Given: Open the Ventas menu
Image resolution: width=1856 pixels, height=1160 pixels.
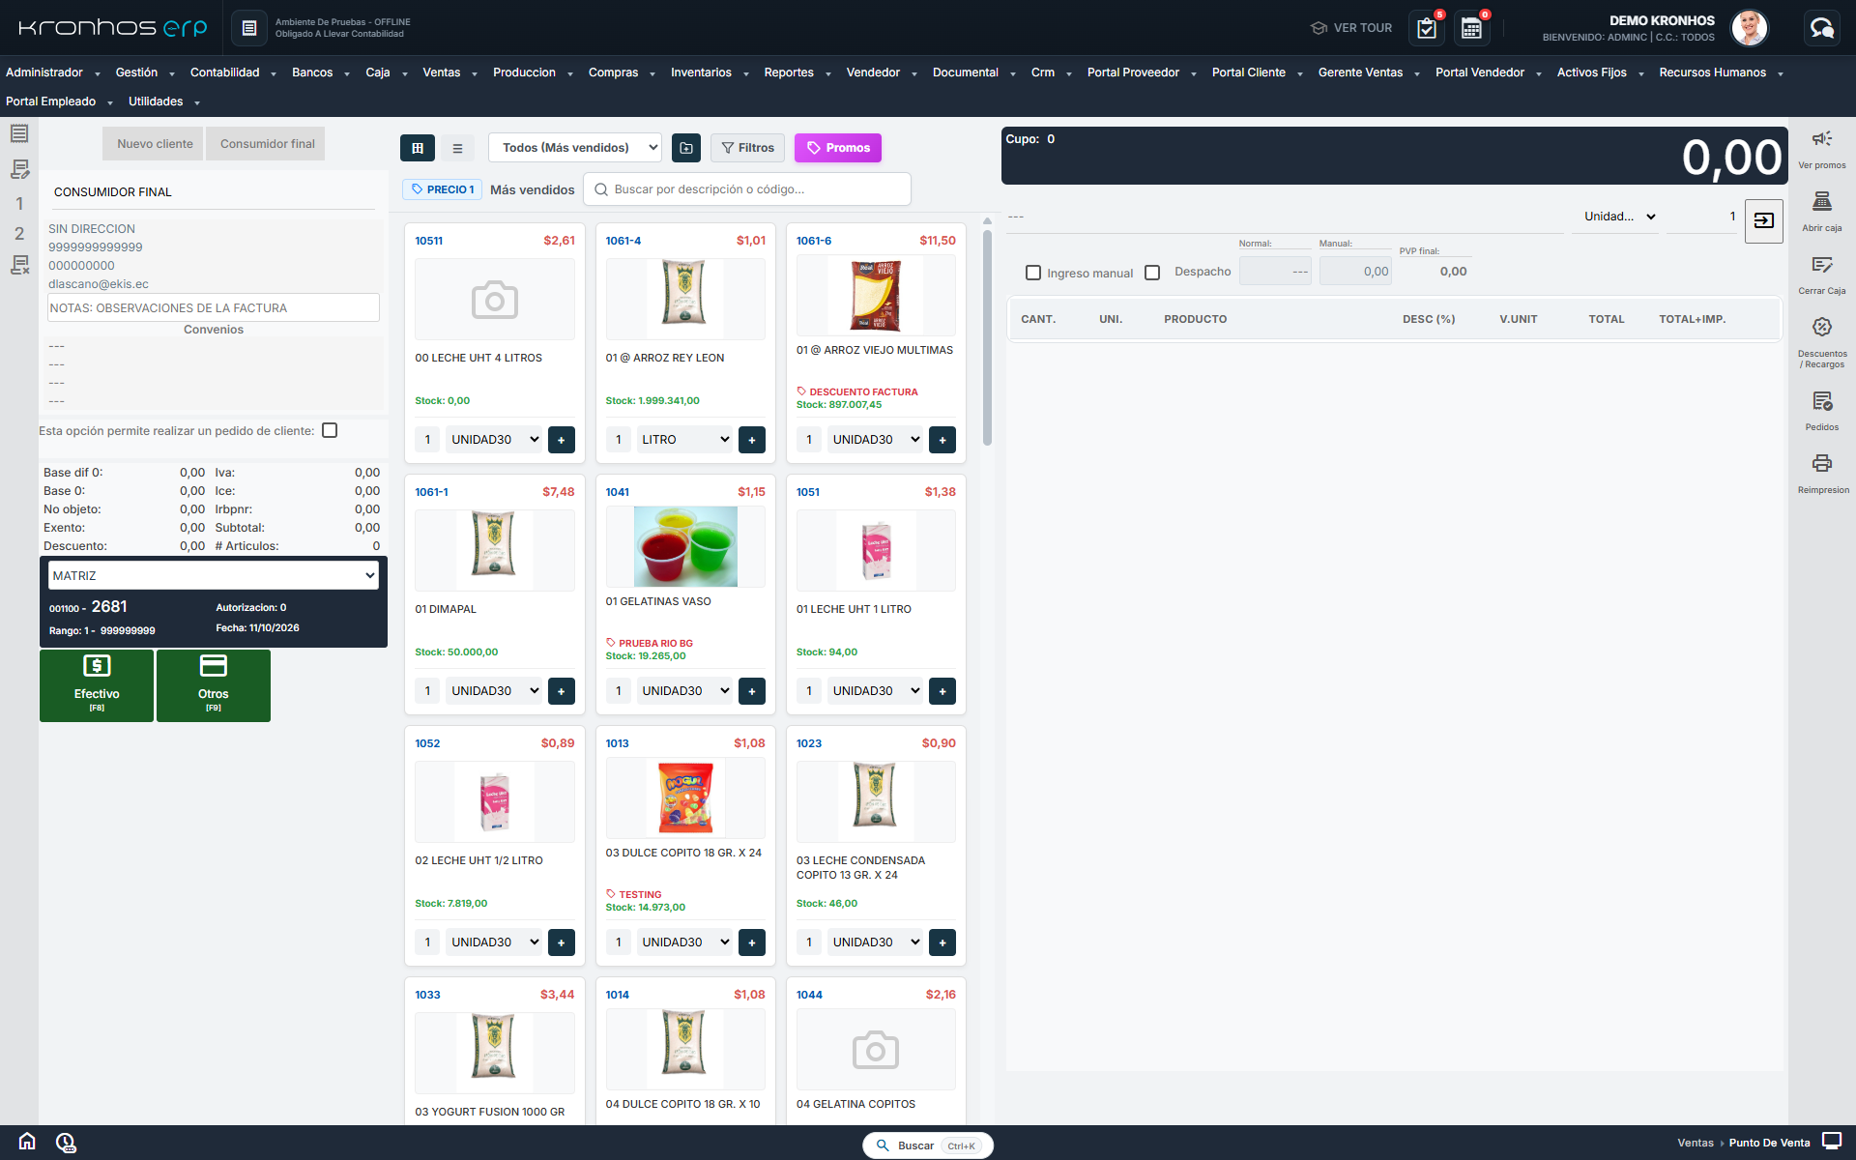Looking at the screenshot, I should [449, 72].
